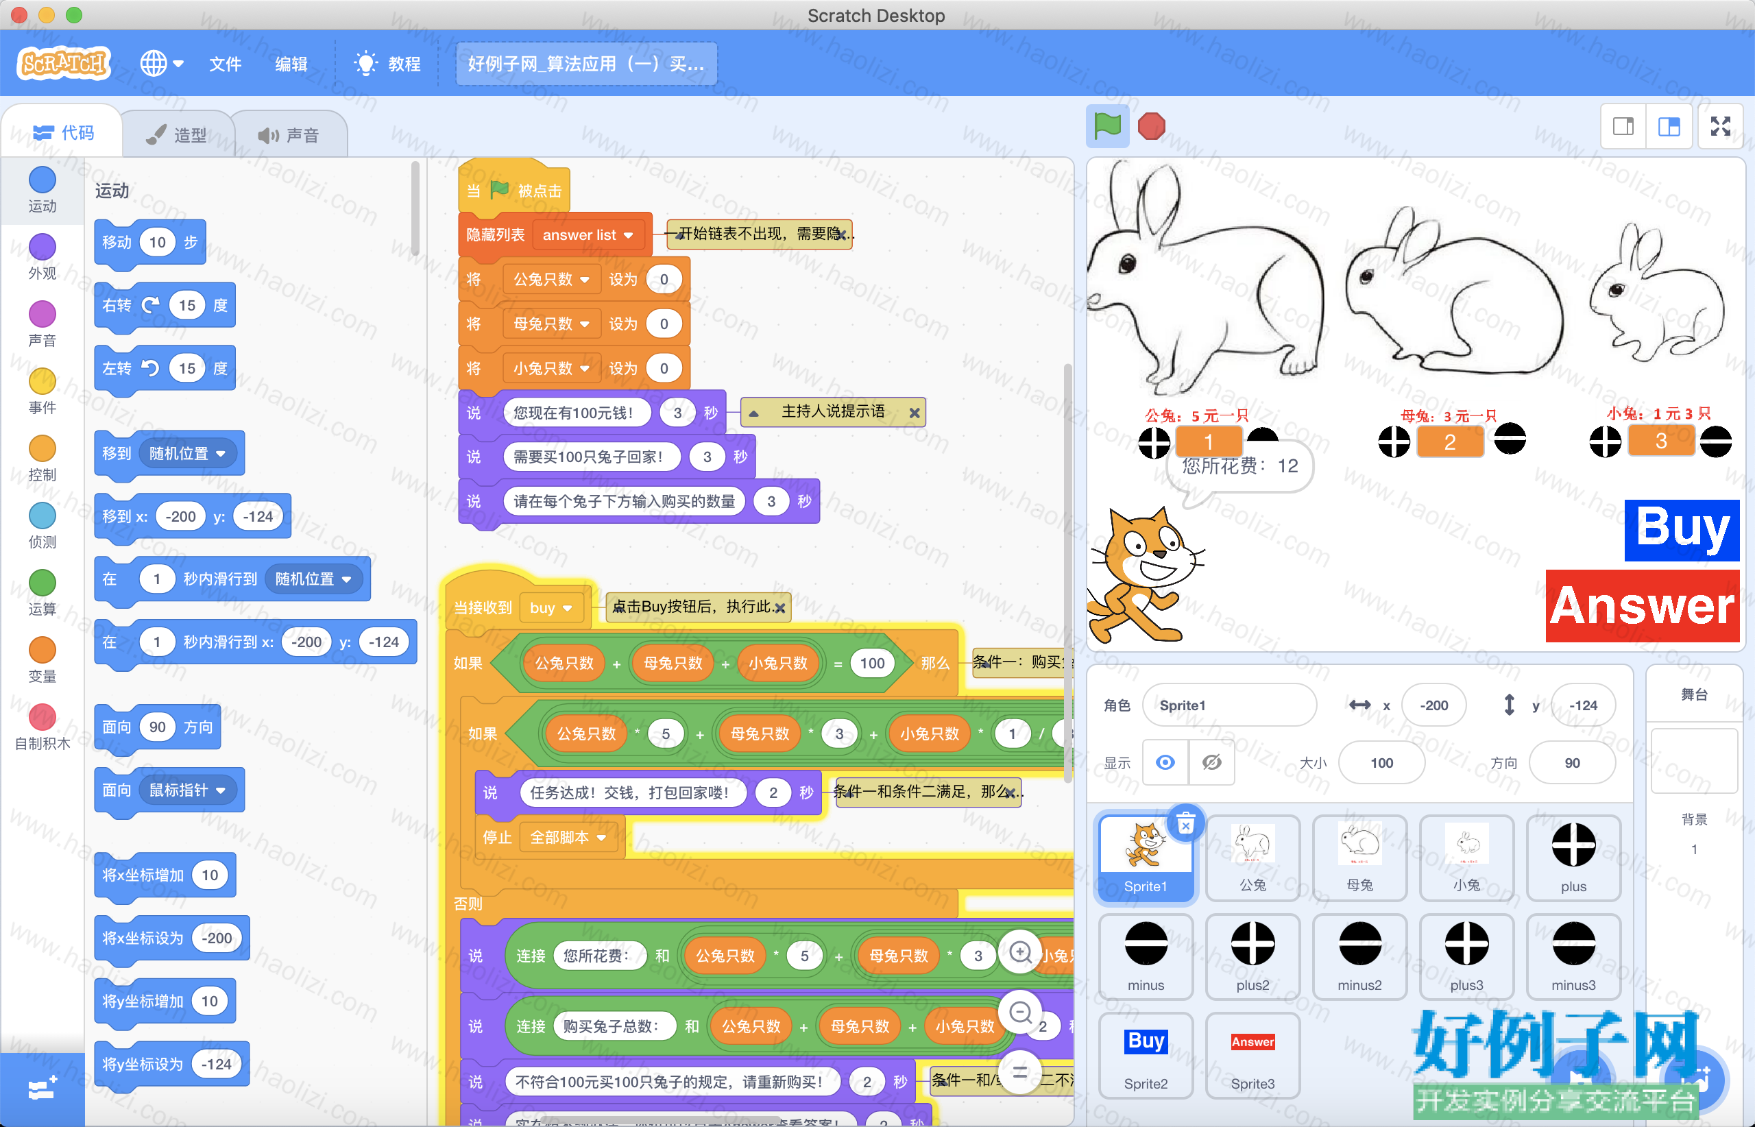The height and width of the screenshot is (1127, 1755).
Task: Click plus icon under 公兔 on stage
Action: coord(1154,442)
